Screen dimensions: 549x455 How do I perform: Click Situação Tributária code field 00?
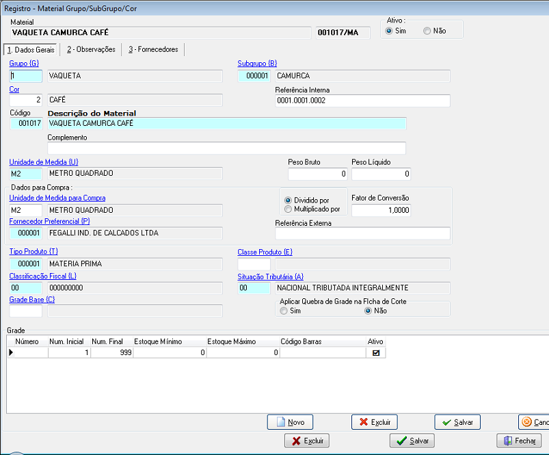click(254, 288)
